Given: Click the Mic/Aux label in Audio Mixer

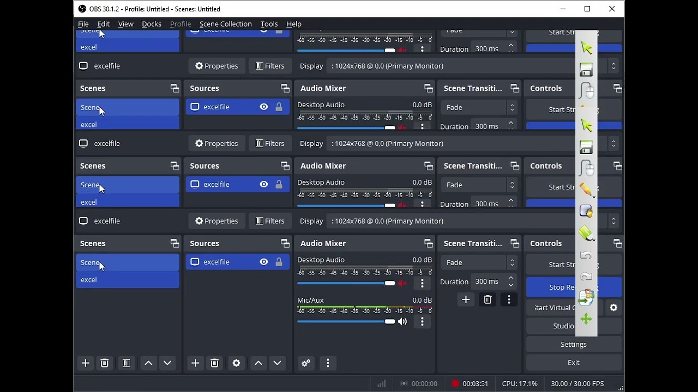Looking at the screenshot, I should tap(310, 300).
